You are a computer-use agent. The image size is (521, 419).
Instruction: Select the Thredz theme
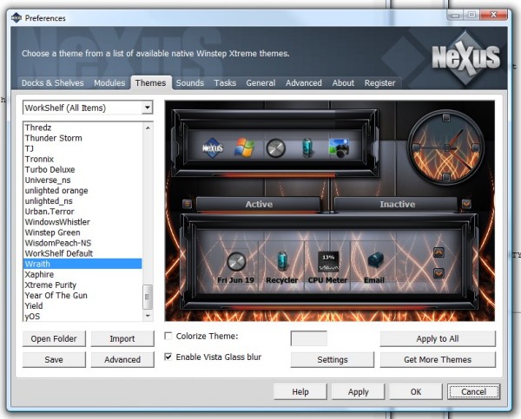coord(82,128)
